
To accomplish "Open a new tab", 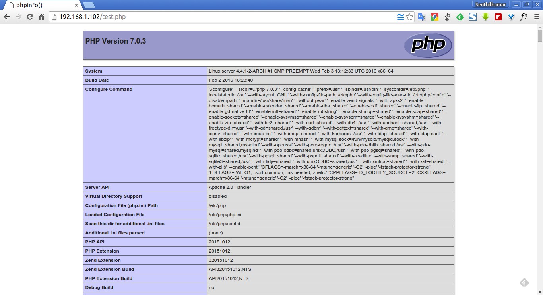I will 89,5.
